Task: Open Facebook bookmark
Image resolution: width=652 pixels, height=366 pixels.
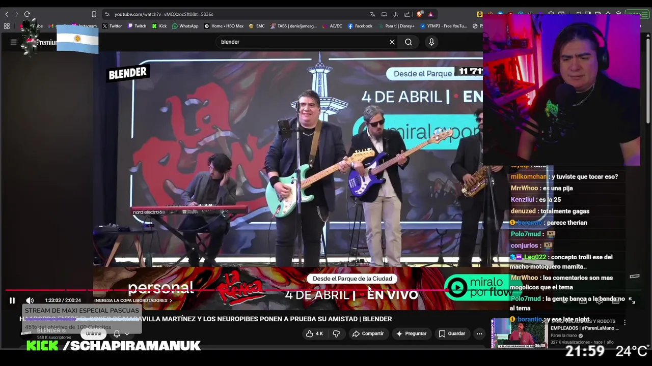Action: coord(360,26)
